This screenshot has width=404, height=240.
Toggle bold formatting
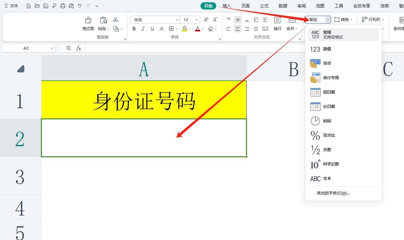(134, 29)
